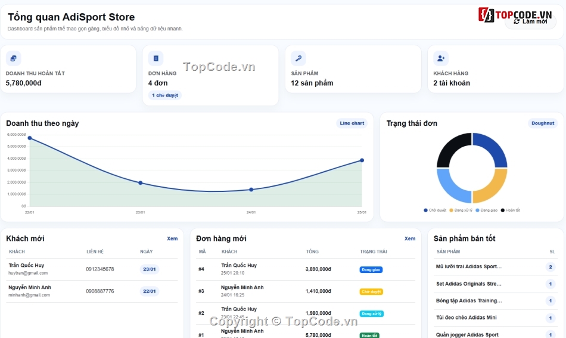Screen dimensions: 566x338
Task: Click the black doughnut segment
Action: 451,147
